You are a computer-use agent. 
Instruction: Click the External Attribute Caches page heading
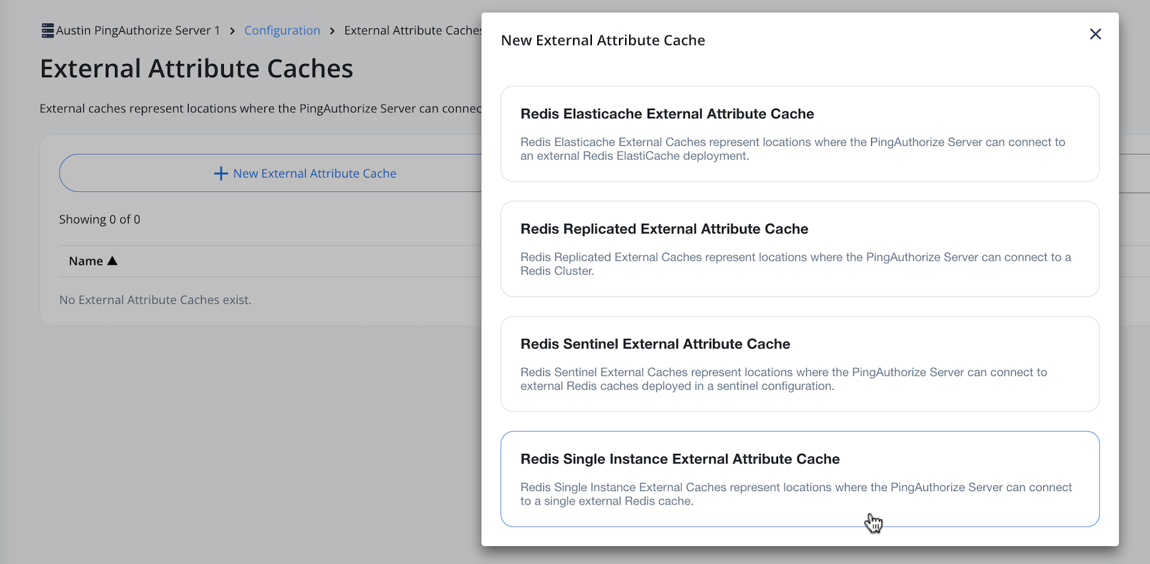(196, 69)
